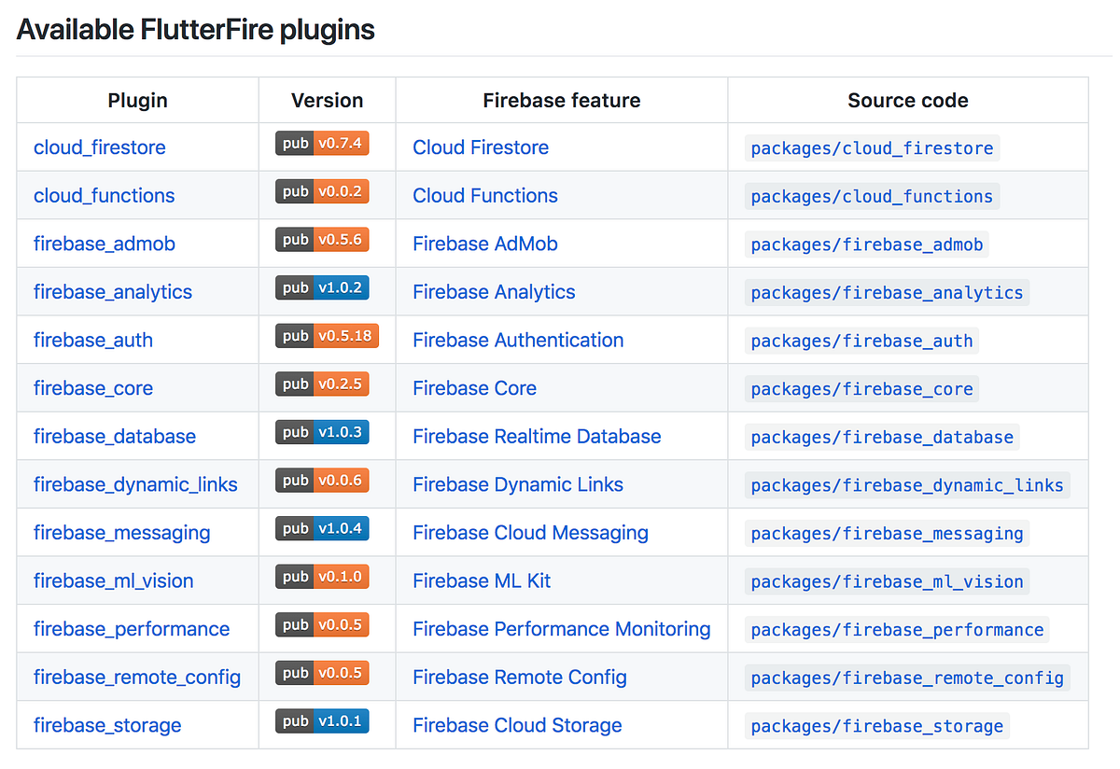This screenshot has width=1120, height=769.
Task: Click the pub v0.7.4 badge for cloud_firestore
Action: click(x=322, y=142)
